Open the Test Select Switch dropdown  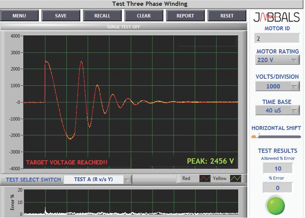tap(98, 179)
